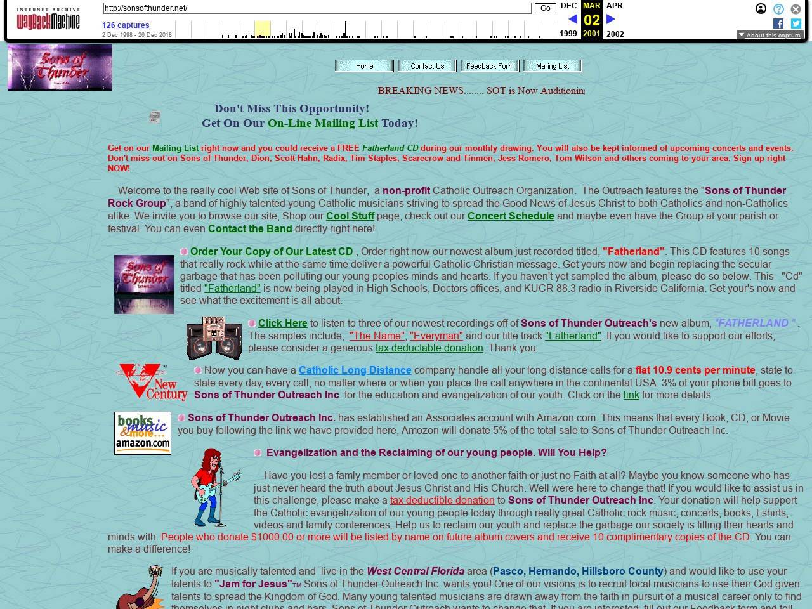Click the New Century logo
This screenshot has width=812, height=609.
pos(152,382)
